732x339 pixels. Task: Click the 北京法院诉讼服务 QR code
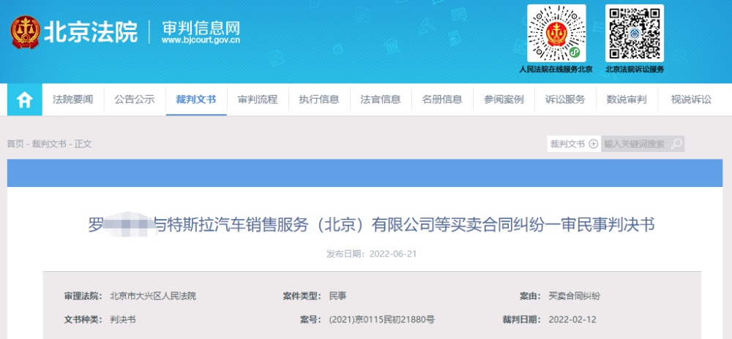(635, 34)
